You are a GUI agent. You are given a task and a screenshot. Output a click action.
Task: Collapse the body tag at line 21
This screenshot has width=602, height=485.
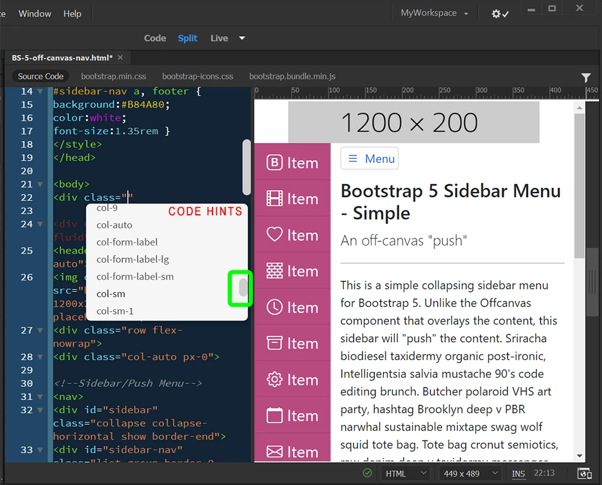[x=40, y=184]
